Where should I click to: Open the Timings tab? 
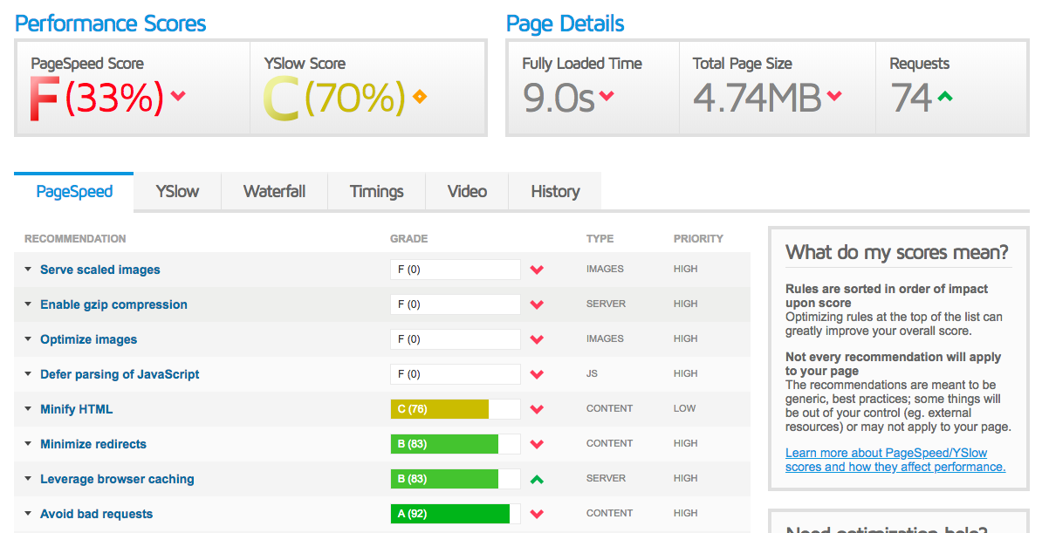tap(377, 192)
